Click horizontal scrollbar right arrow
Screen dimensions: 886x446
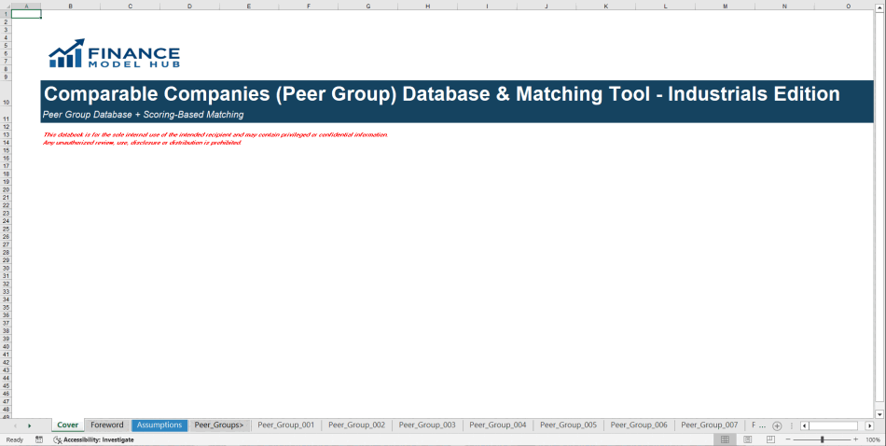click(869, 425)
